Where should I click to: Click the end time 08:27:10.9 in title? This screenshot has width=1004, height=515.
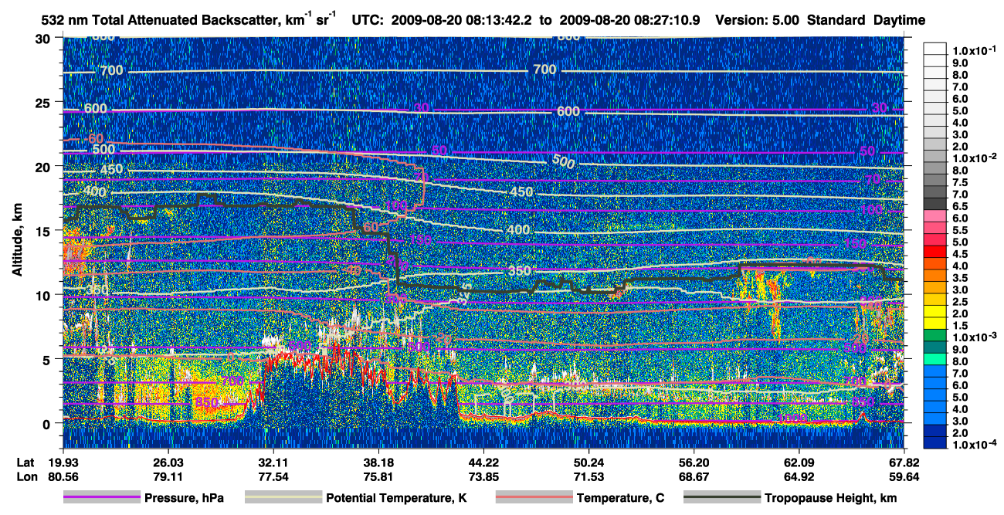664,20
